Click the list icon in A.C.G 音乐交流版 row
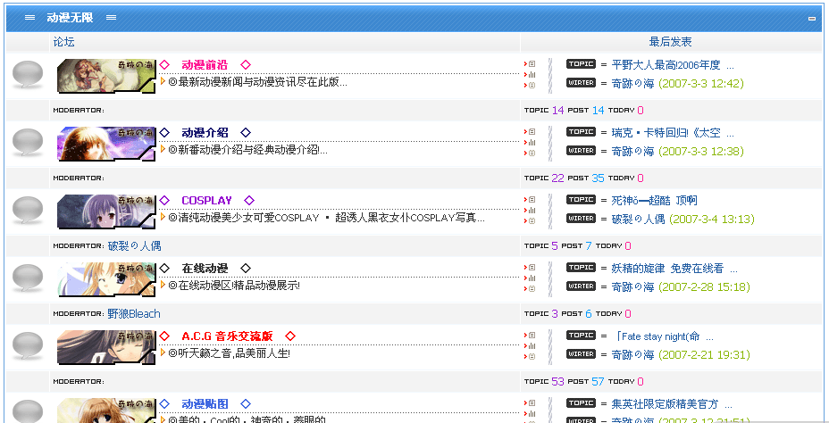The width and height of the screenshot is (829, 423). coord(532,335)
